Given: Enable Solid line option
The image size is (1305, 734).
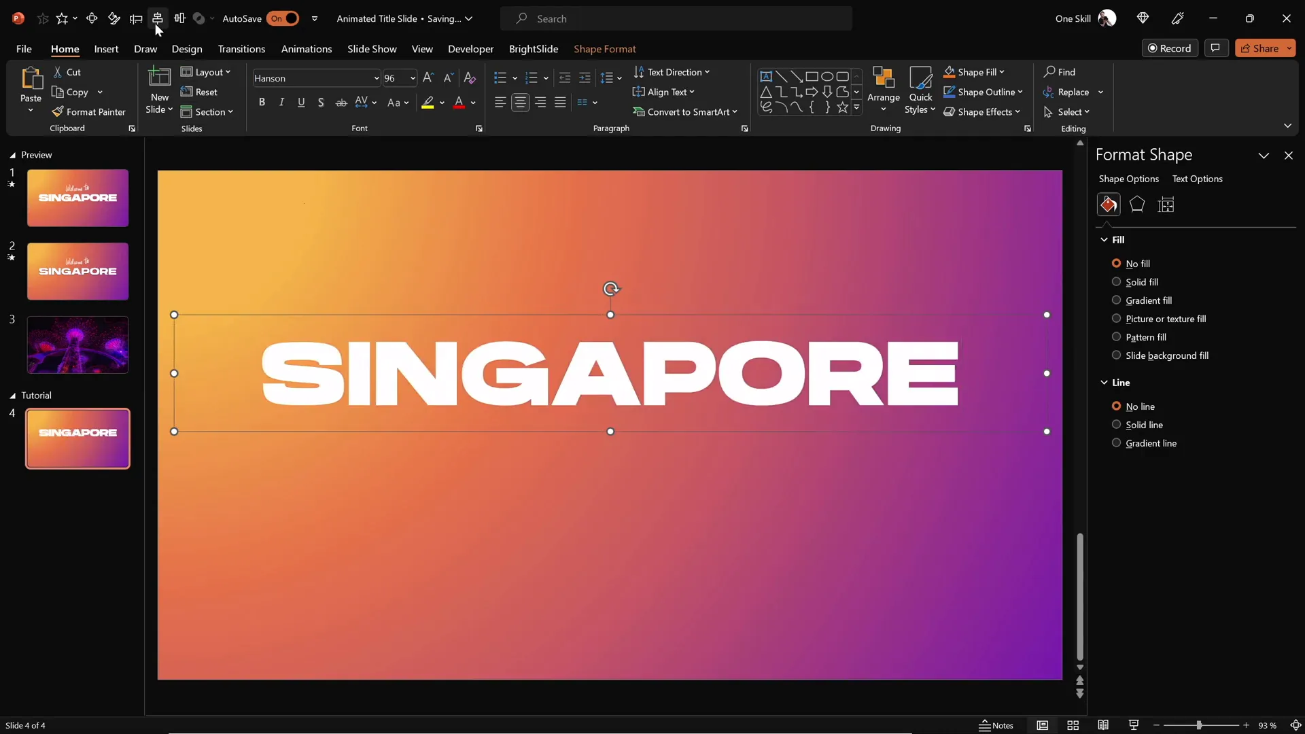Looking at the screenshot, I should (x=1117, y=424).
